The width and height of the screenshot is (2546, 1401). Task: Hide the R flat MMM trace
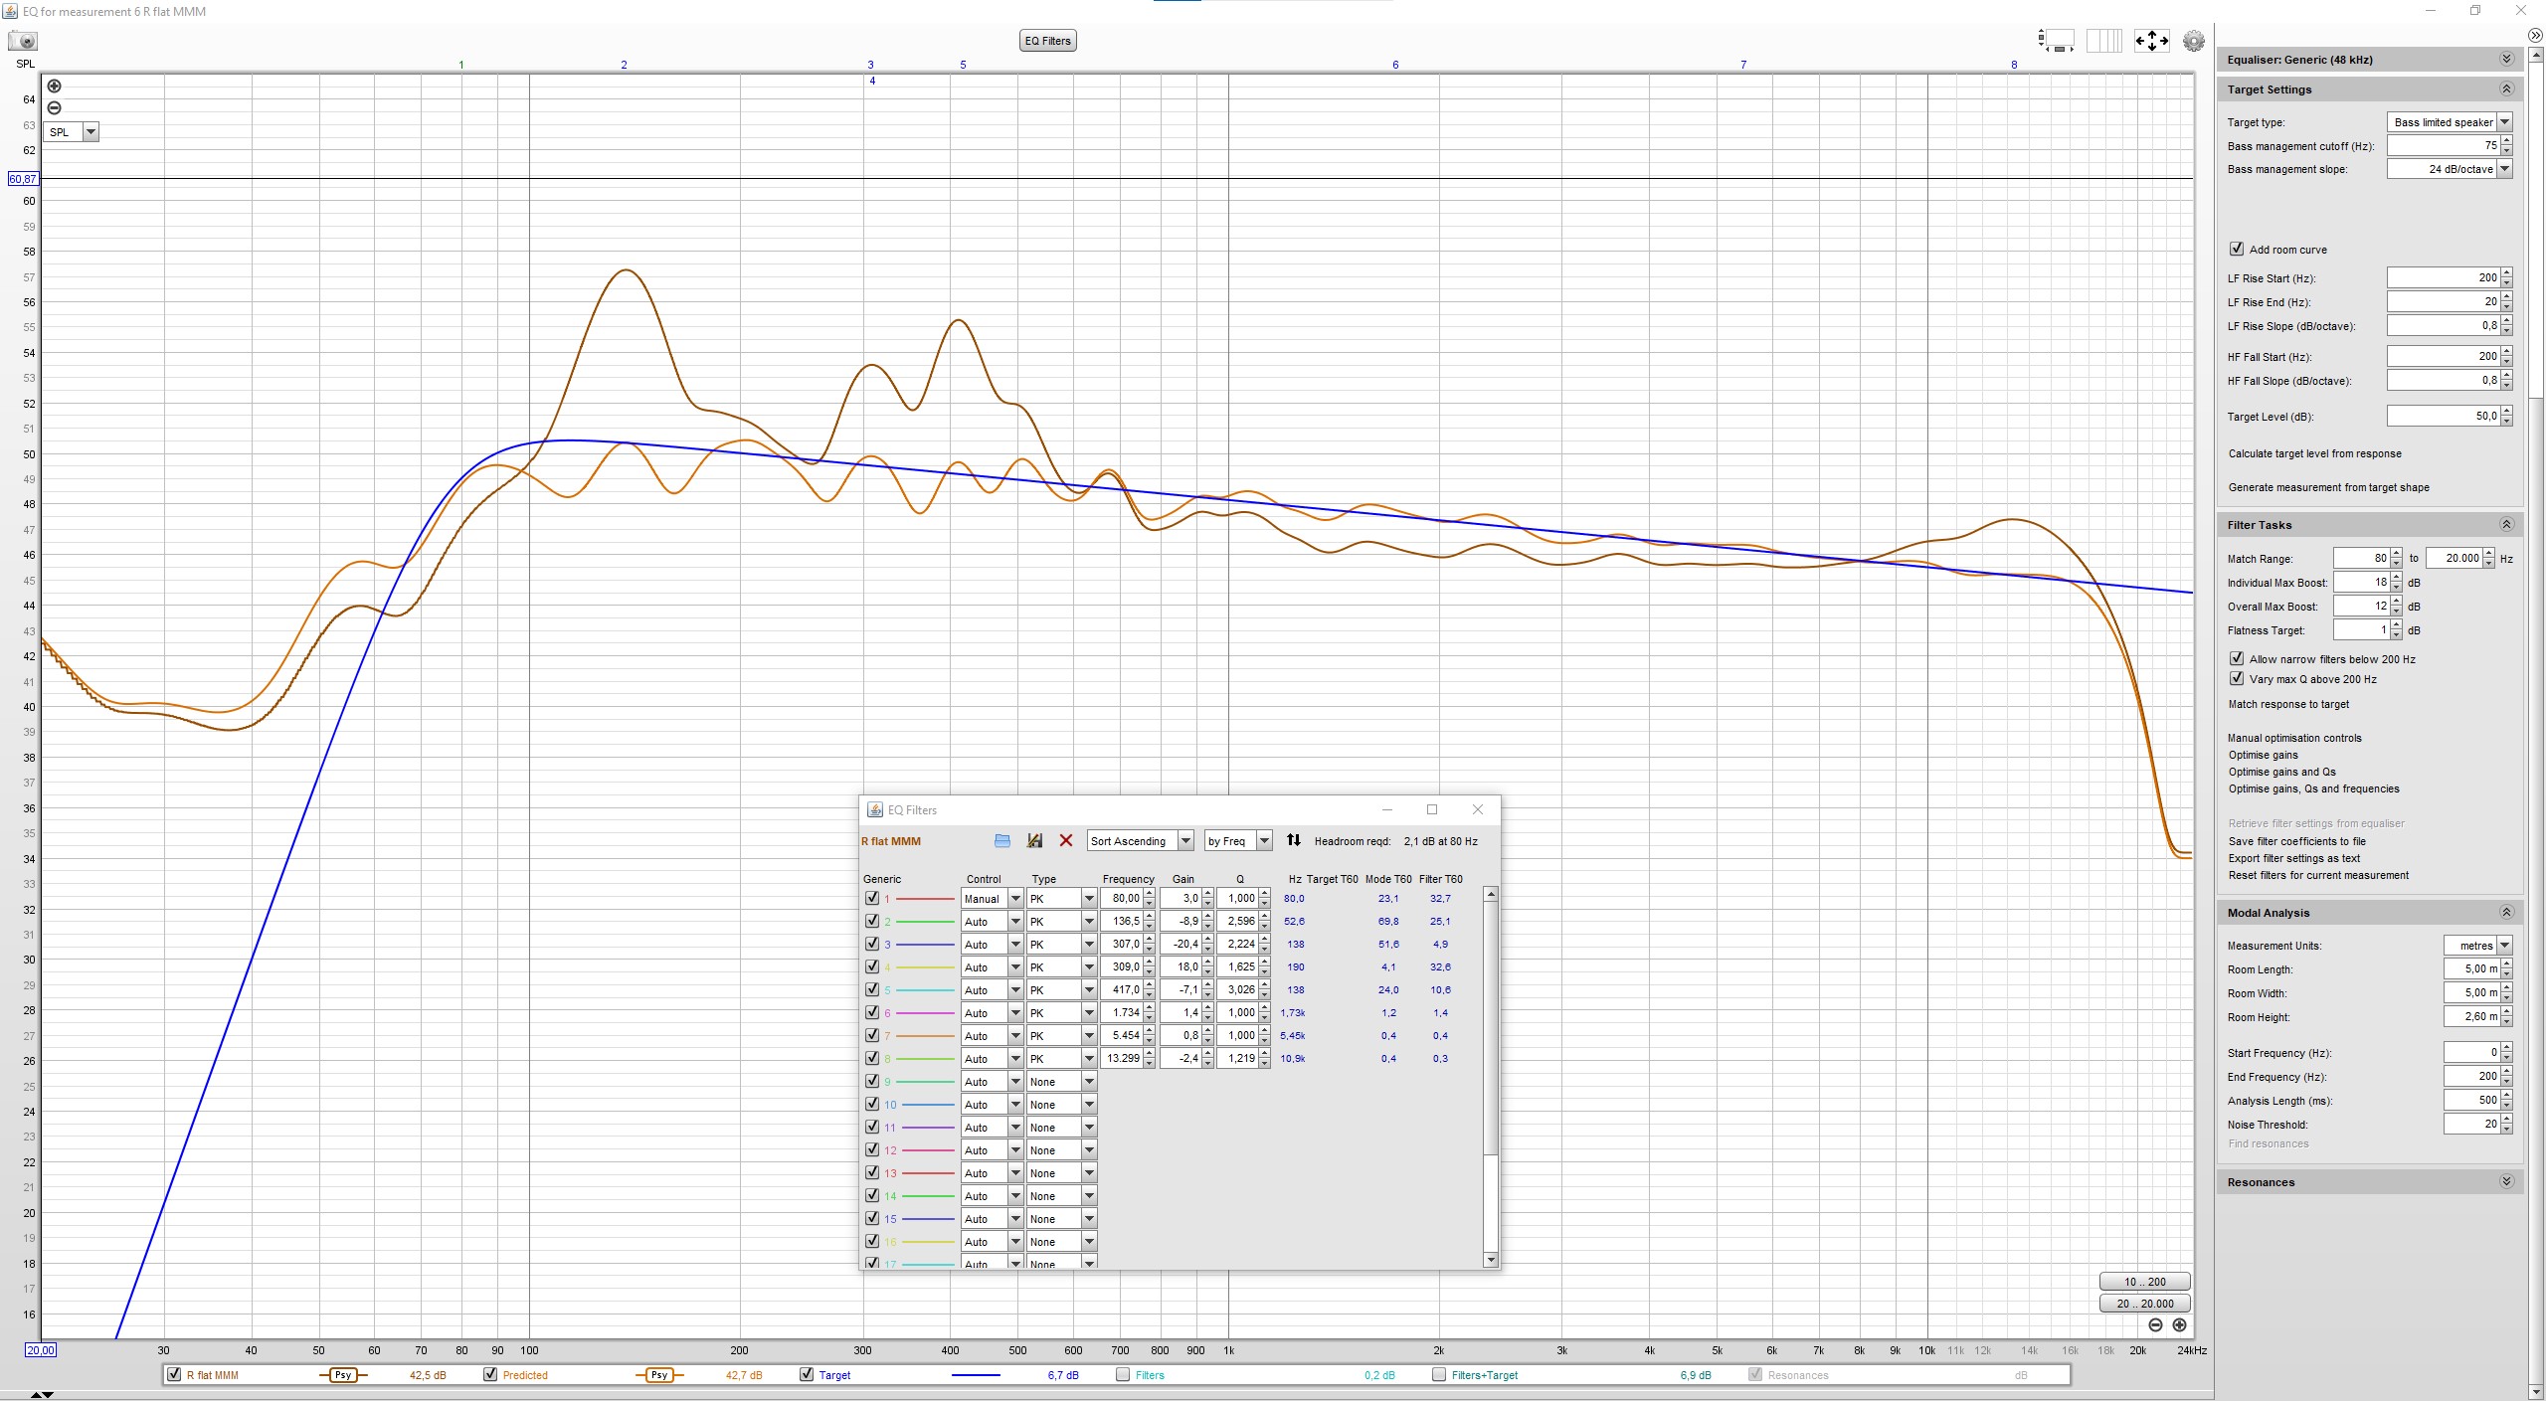175,1375
